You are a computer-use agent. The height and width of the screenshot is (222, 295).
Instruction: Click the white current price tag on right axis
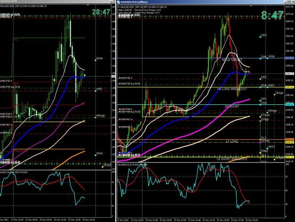[289, 74]
